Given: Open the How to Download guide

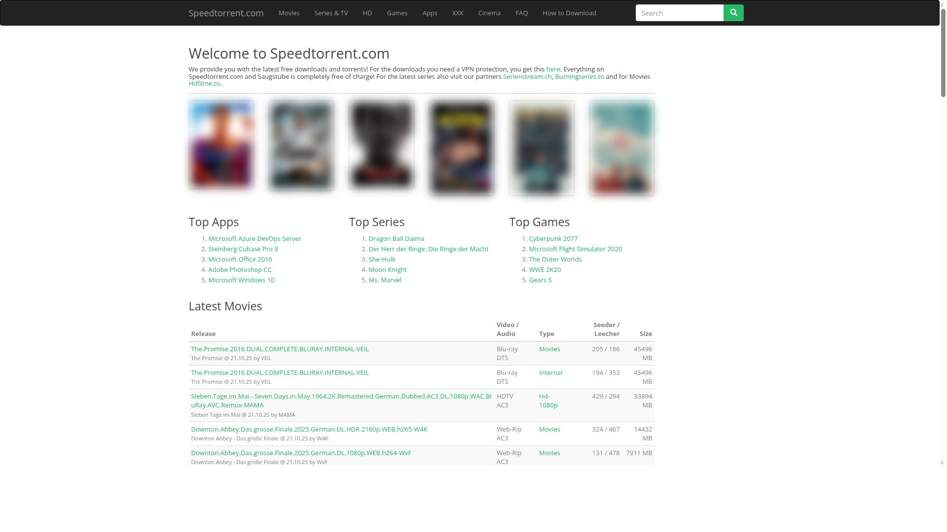Looking at the screenshot, I should [x=569, y=13].
